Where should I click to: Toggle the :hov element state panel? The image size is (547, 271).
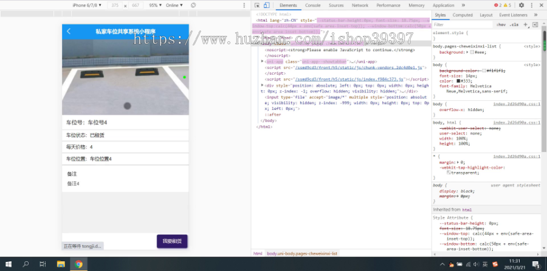501,25
